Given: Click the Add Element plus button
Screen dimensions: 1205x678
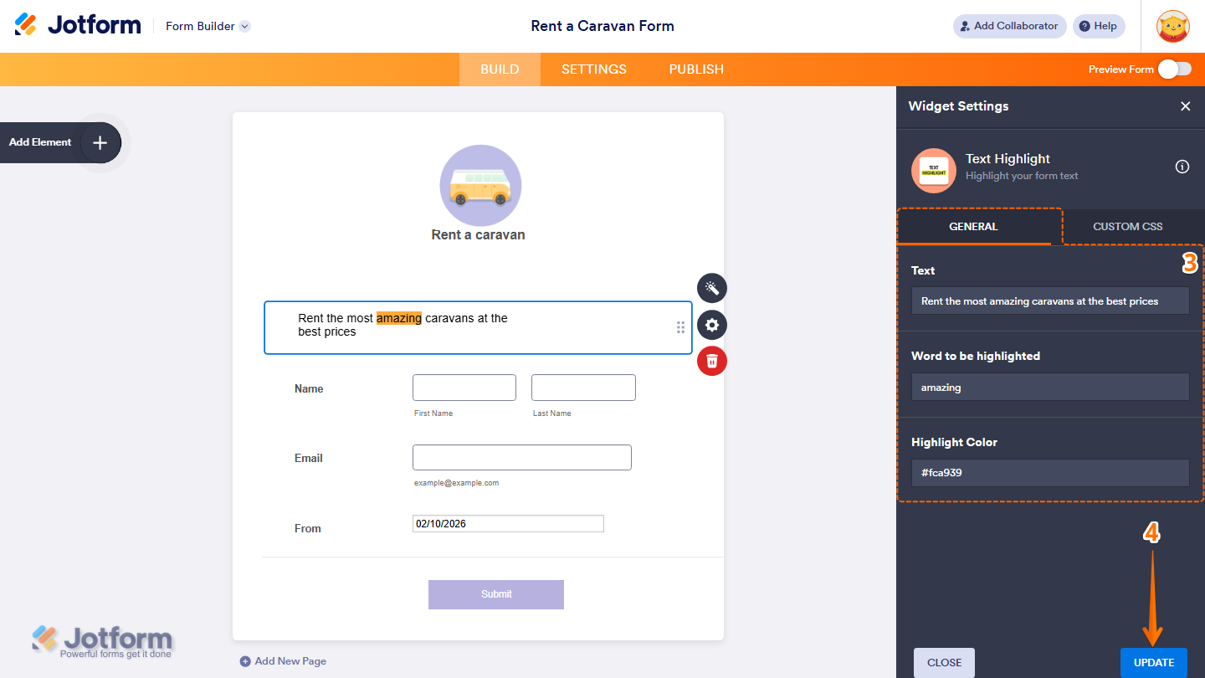Looking at the screenshot, I should click(x=100, y=142).
